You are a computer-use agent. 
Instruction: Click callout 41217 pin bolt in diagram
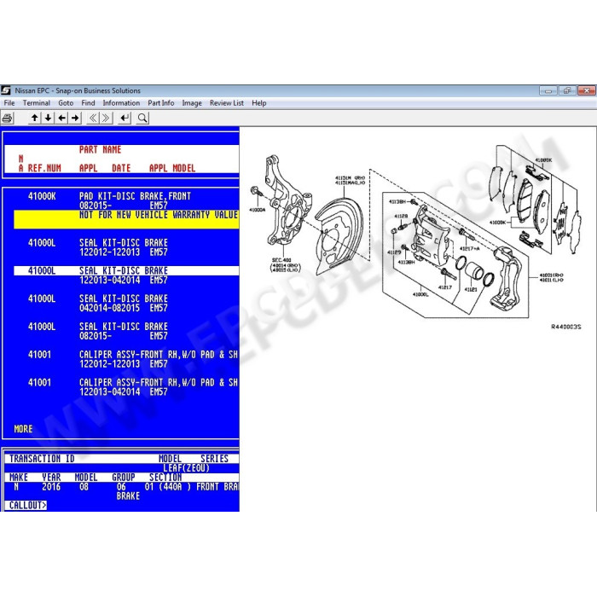(x=444, y=287)
